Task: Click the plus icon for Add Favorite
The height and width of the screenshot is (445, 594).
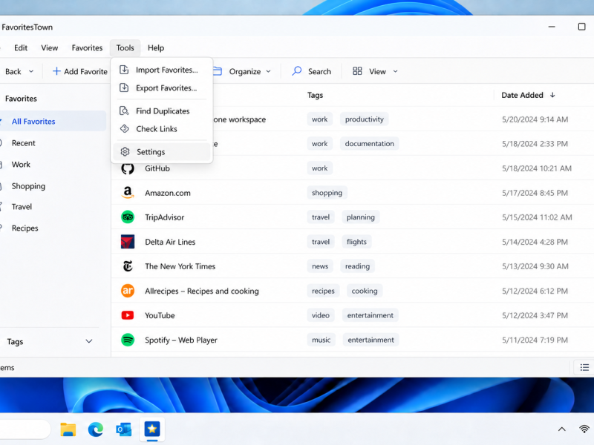Action: pyautogui.click(x=56, y=71)
